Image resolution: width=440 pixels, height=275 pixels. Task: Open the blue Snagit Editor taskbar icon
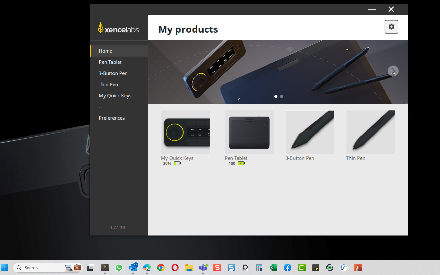click(231, 268)
